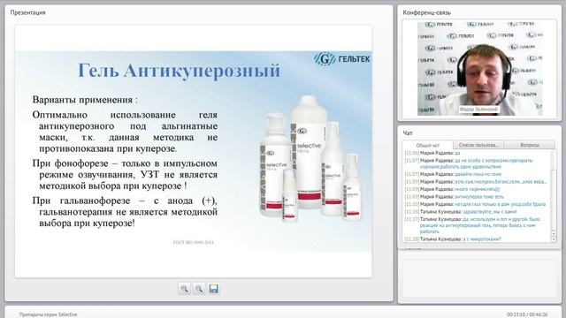566x318 pixels.
Task: Zoom in on the presentation slide
Action: coord(184,289)
